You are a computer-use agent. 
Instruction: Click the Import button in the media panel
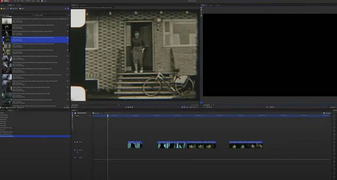coord(4,9)
